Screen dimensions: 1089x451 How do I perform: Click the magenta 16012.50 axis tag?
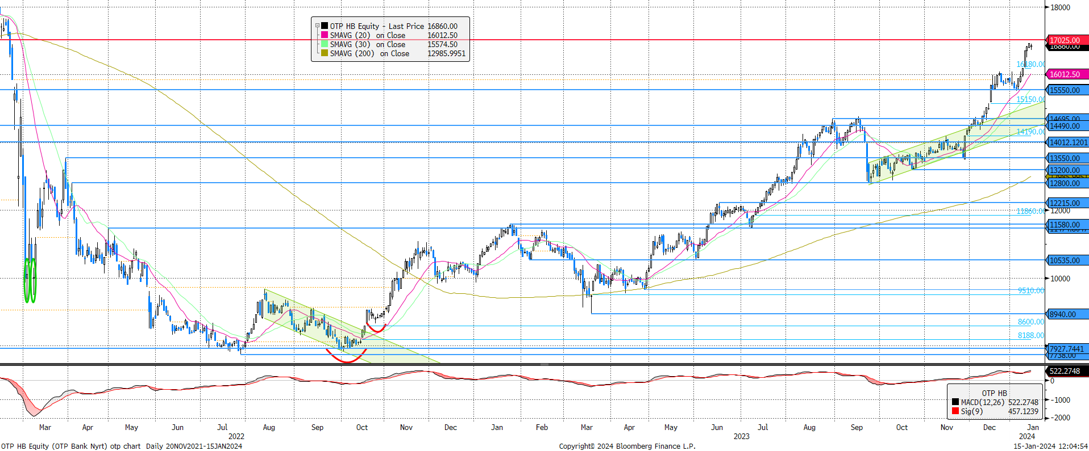click(1067, 74)
